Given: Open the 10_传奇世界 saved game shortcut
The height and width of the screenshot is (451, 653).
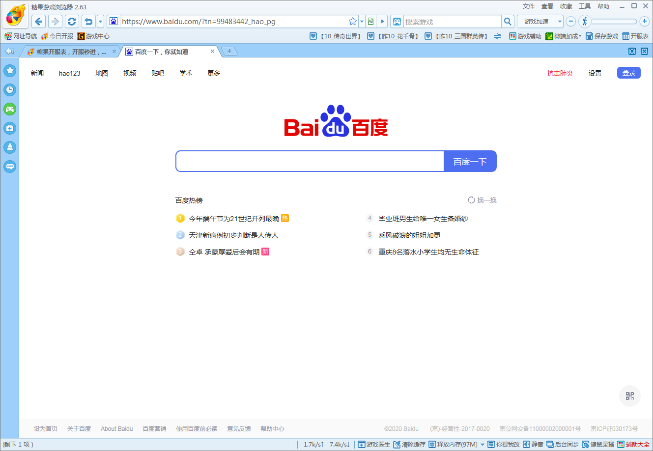Looking at the screenshot, I should click(x=336, y=36).
